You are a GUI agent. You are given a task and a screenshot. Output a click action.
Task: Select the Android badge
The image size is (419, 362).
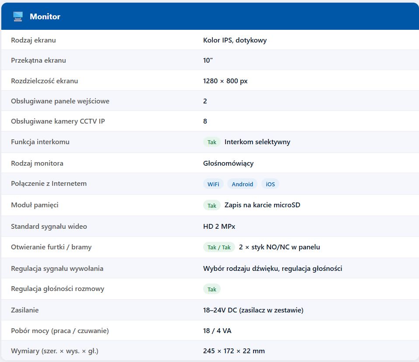pos(242,184)
